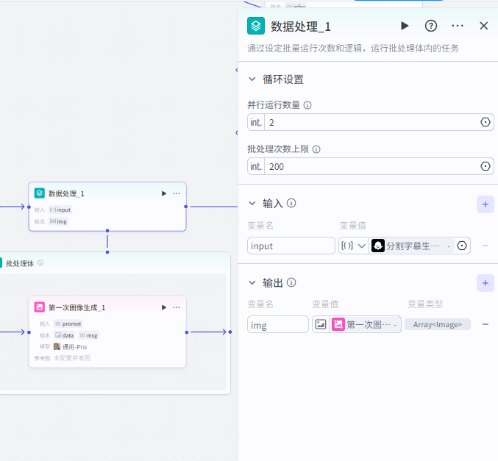Click the input tag on 数据处理_1 node
The image size is (498, 461).
tap(60, 210)
